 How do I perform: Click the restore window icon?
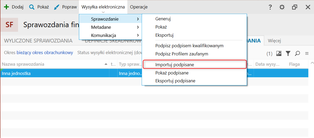[295, 7]
